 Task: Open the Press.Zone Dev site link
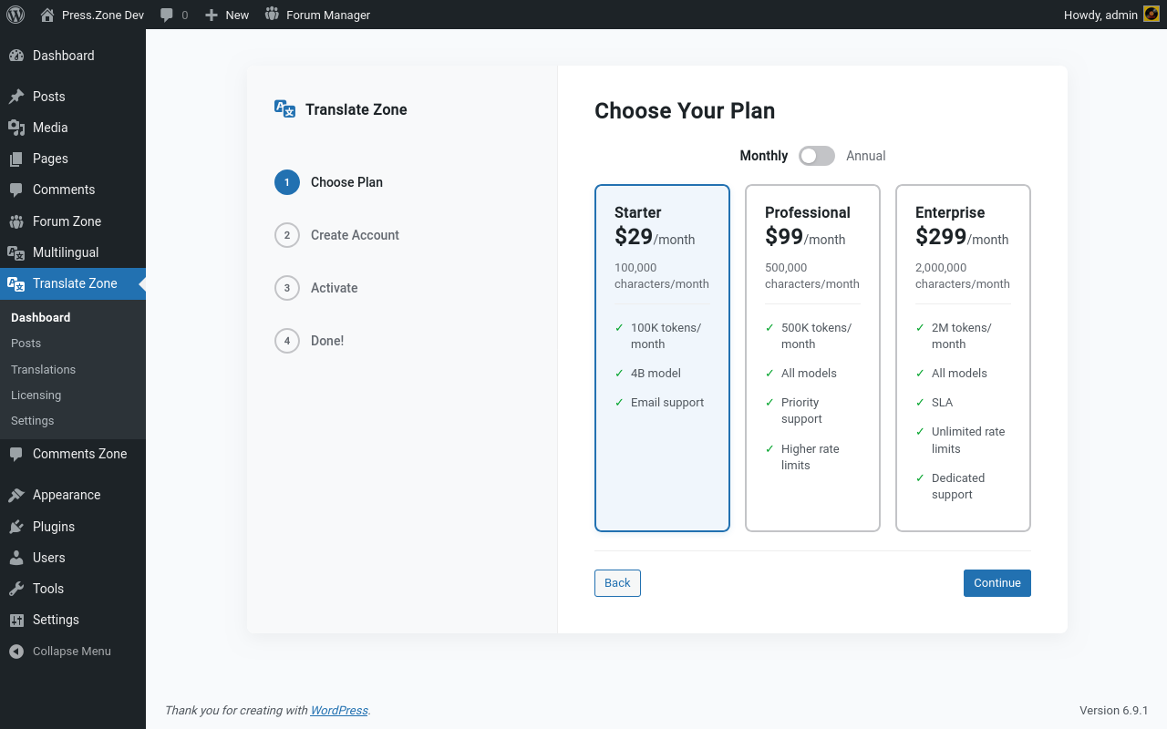pos(92,15)
